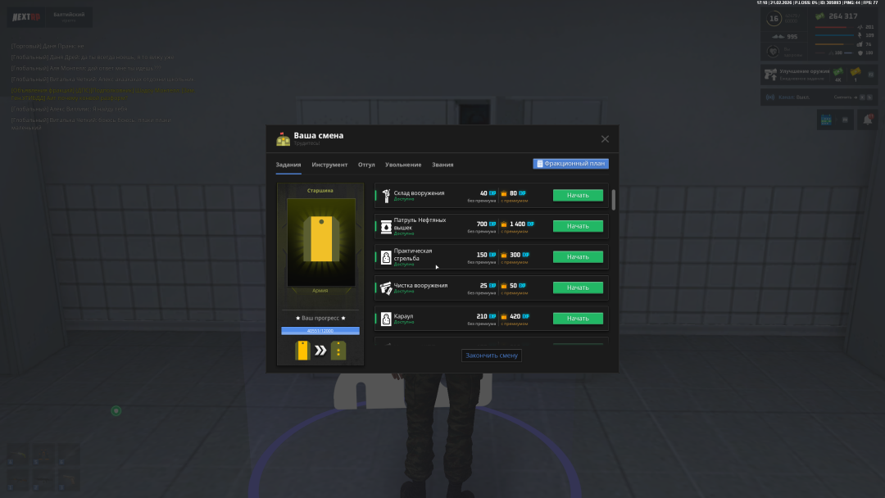Click the next rank shoulder-strap icon
The width and height of the screenshot is (885, 498).
pos(338,351)
